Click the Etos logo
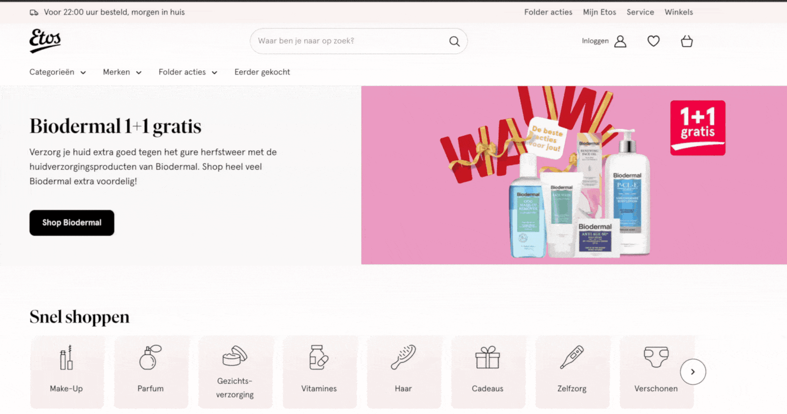 tap(45, 41)
